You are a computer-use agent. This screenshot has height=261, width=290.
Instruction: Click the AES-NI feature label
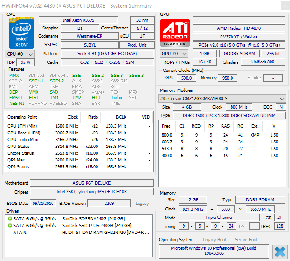click(16, 104)
